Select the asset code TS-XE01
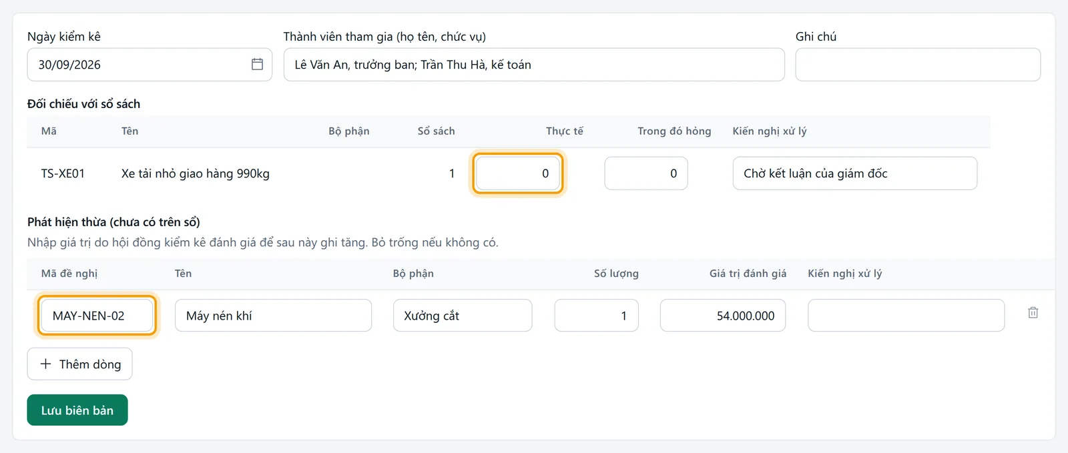1068x453 pixels. (63, 173)
